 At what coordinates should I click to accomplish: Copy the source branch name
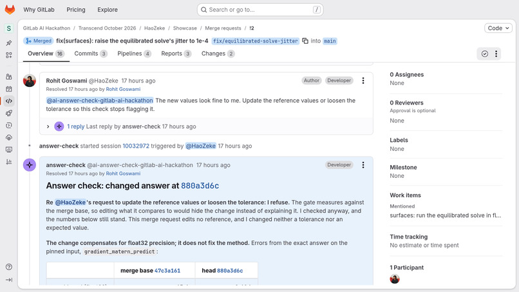tap(305, 41)
